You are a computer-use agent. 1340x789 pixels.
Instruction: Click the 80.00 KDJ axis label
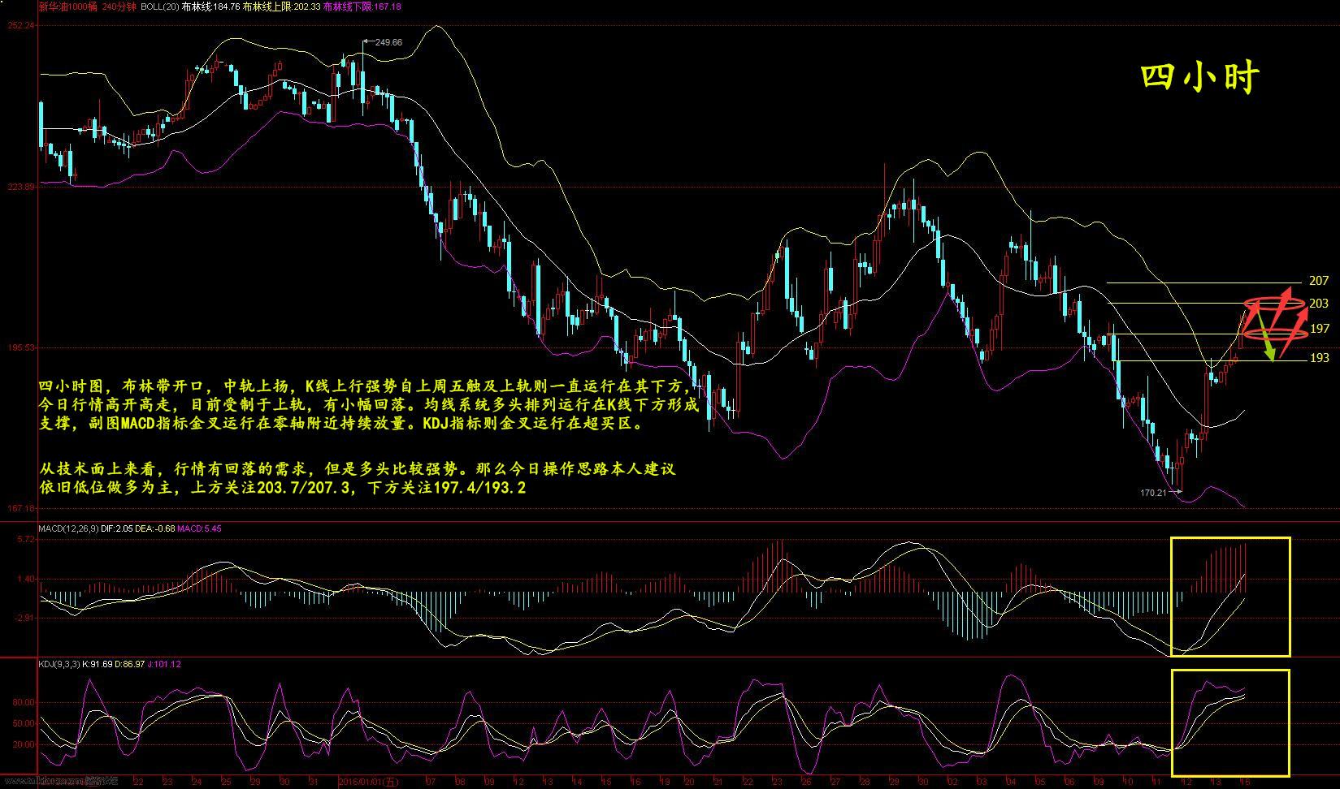[x=24, y=702]
